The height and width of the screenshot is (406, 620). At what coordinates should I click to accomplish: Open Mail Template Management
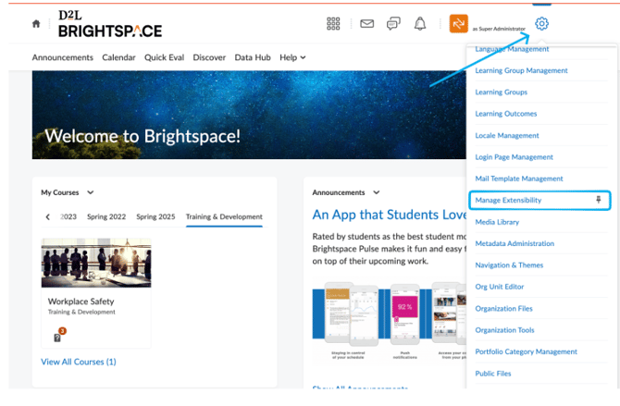pyautogui.click(x=519, y=178)
